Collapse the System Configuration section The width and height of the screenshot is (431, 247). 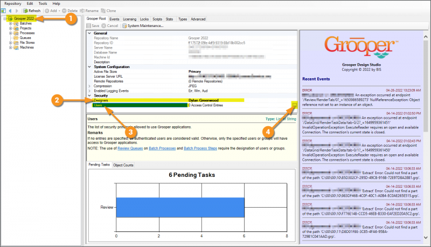tap(89, 67)
